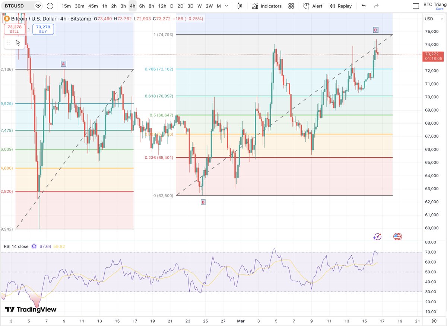
Task: Select the 2h interval
Action: (x=114, y=6)
